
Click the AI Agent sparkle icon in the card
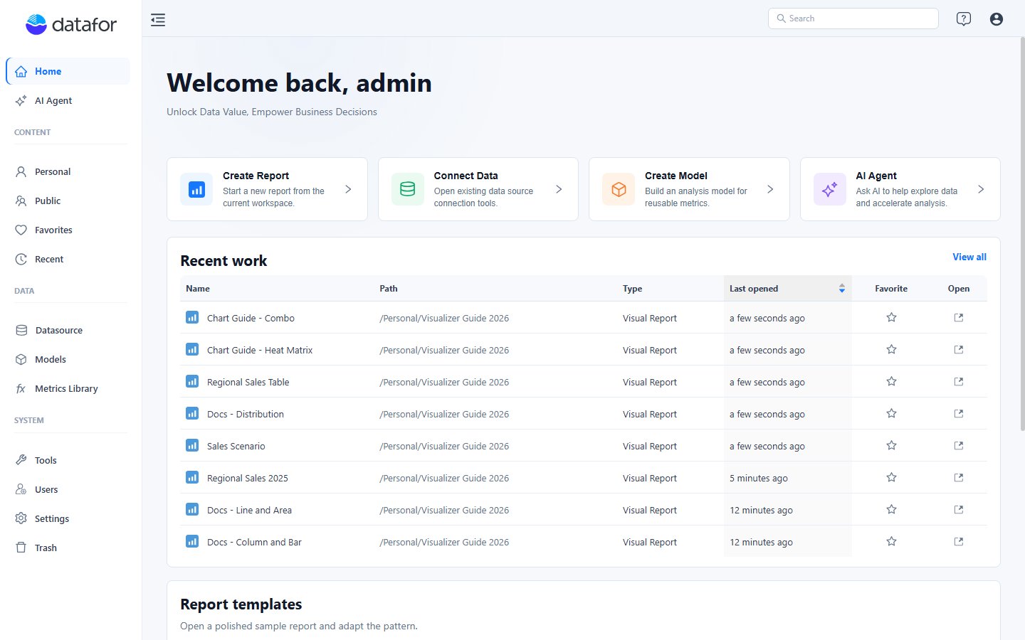tap(830, 189)
